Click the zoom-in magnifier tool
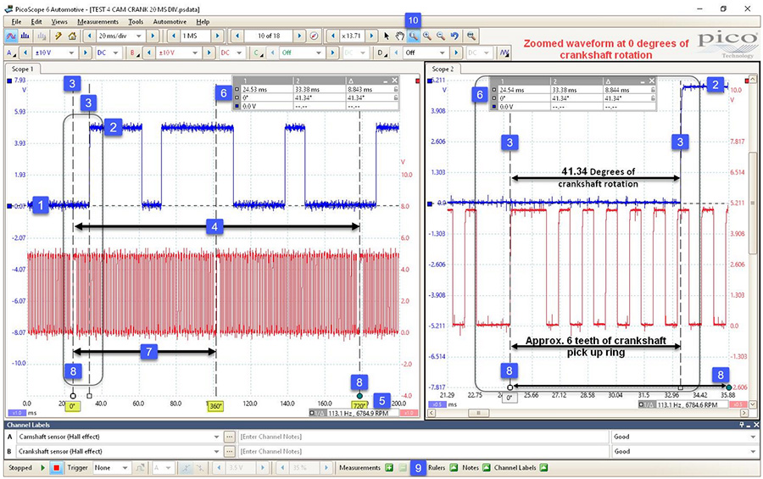This screenshot has height=479, width=763. (426, 36)
